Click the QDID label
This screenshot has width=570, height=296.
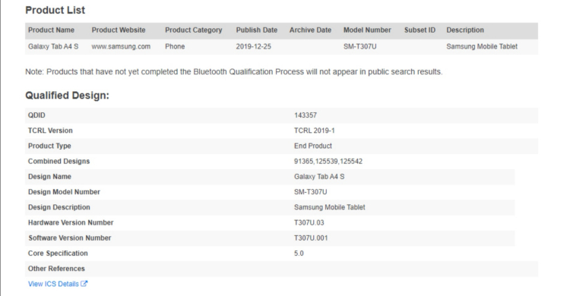point(36,115)
